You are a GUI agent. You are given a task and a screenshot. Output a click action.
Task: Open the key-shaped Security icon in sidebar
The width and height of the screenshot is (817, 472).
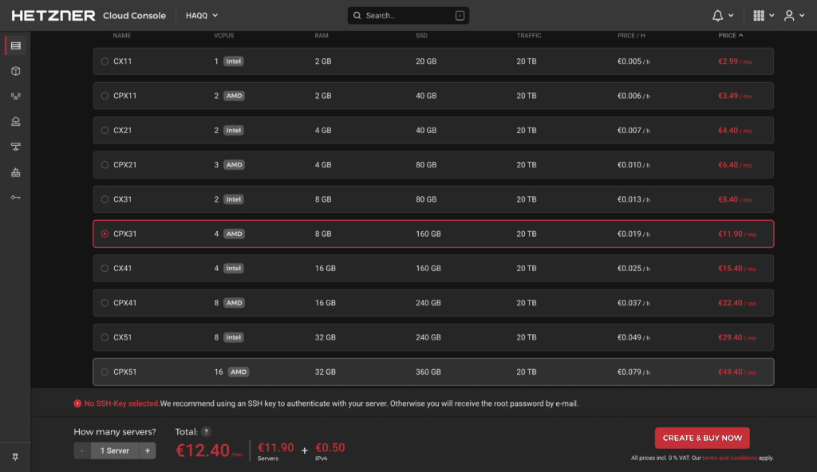coord(16,198)
